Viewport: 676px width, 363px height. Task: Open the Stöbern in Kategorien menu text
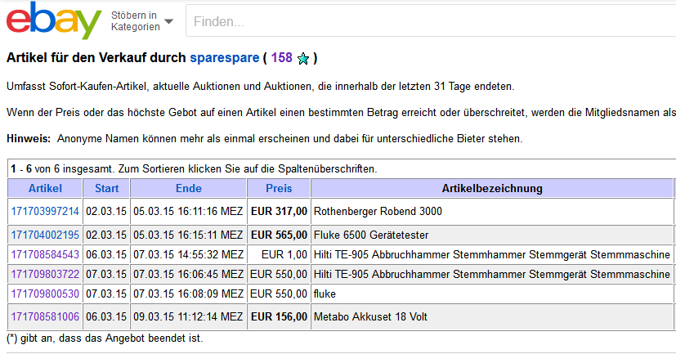click(x=136, y=21)
